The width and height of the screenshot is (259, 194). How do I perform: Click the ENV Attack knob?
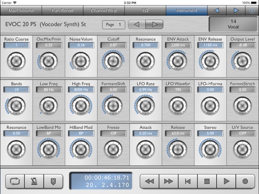click(178, 61)
